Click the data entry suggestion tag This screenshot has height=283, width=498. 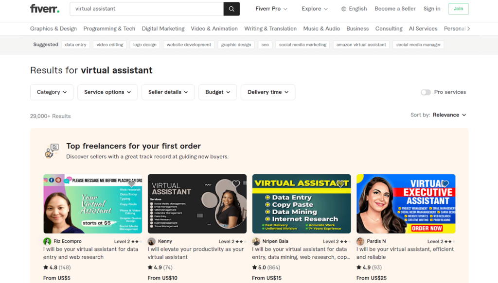tap(75, 45)
